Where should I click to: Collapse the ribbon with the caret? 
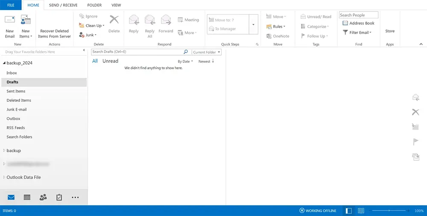coord(421,44)
